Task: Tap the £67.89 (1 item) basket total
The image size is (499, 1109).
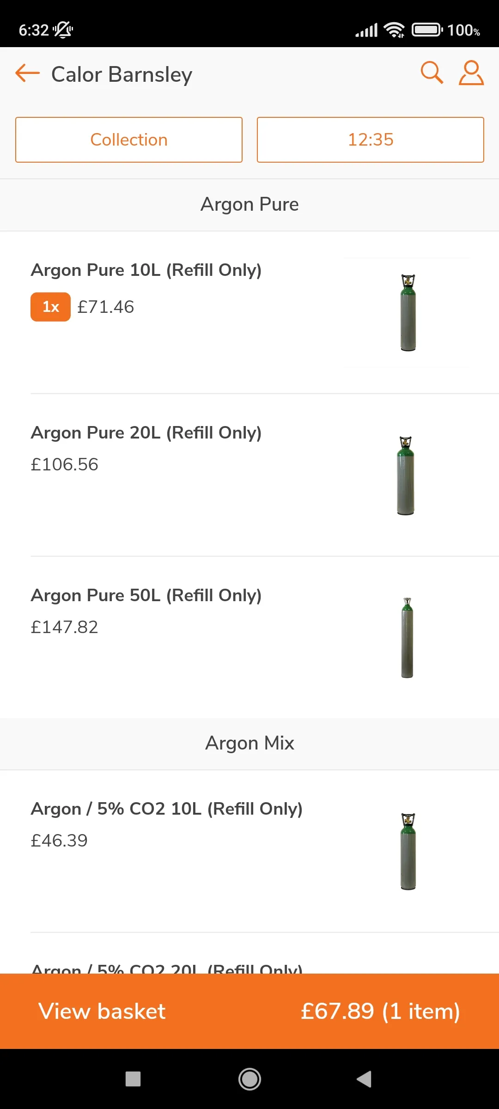Action: coord(380,1011)
